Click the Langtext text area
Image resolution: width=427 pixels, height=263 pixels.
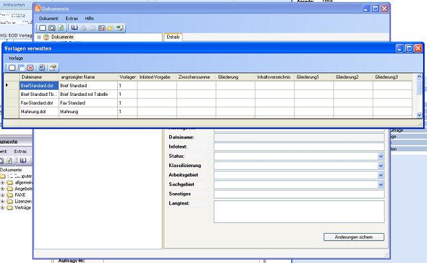click(x=299, y=212)
